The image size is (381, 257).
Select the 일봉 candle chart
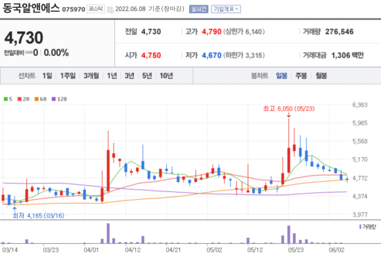coord(282,76)
